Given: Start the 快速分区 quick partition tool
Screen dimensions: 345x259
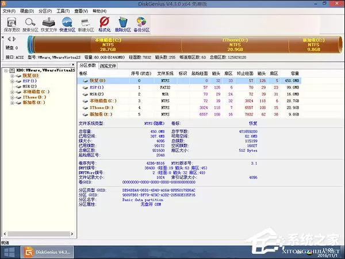Looking at the screenshot, I should (67, 24).
